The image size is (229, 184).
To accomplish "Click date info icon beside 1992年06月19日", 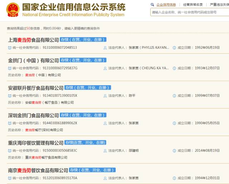I will 174,48.
